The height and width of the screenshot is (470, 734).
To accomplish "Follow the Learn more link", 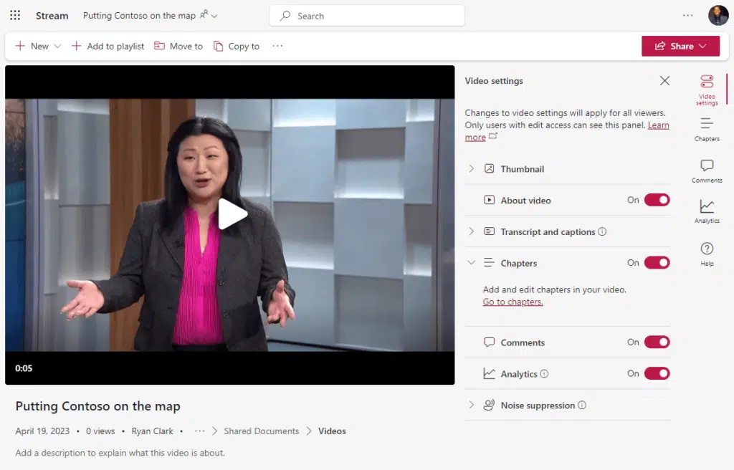I will pyautogui.click(x=658, y=125).
